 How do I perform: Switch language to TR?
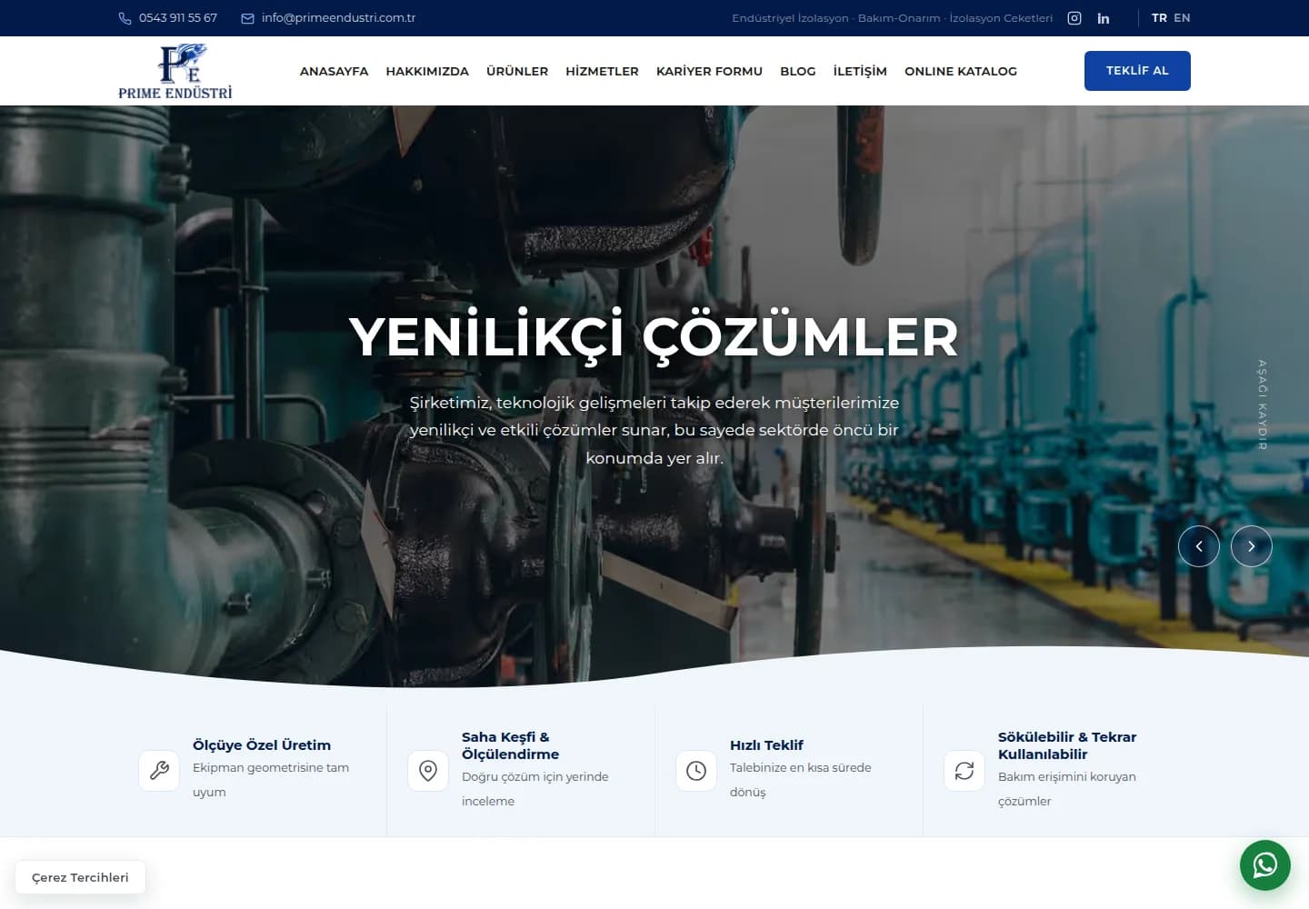[1159, 18]
